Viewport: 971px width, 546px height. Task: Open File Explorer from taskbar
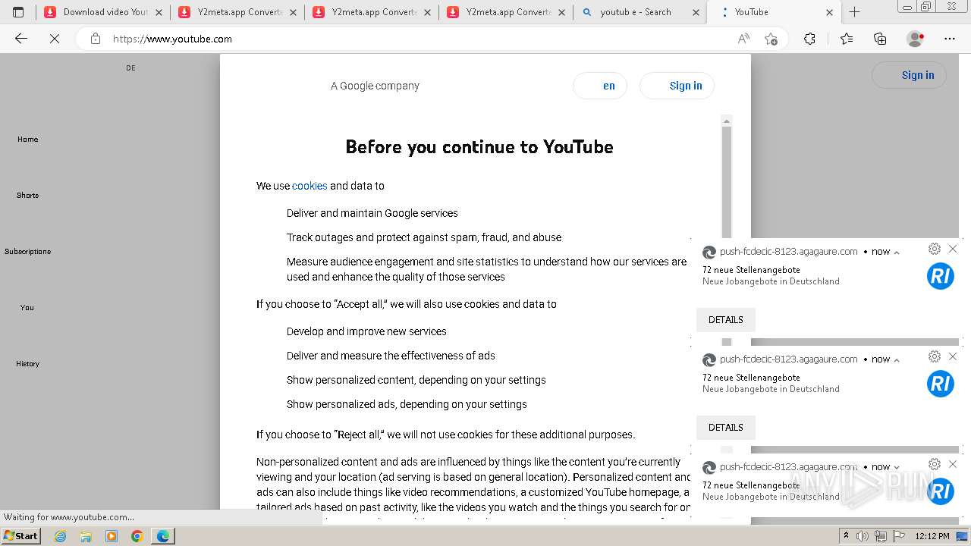click(86, 536)
